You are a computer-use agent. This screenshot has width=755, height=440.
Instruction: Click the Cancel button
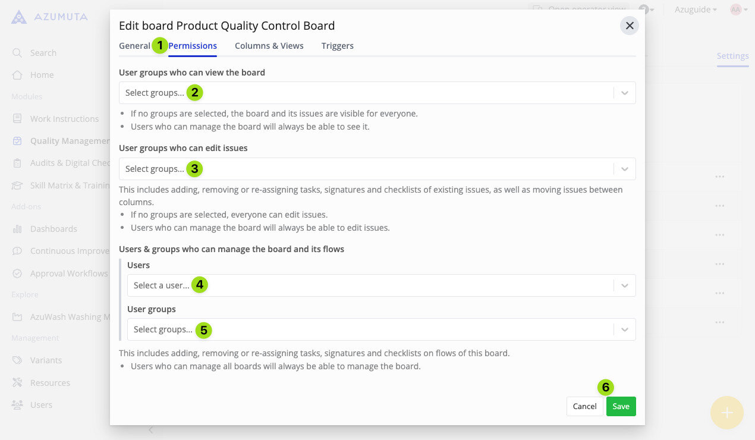[584, 406]
